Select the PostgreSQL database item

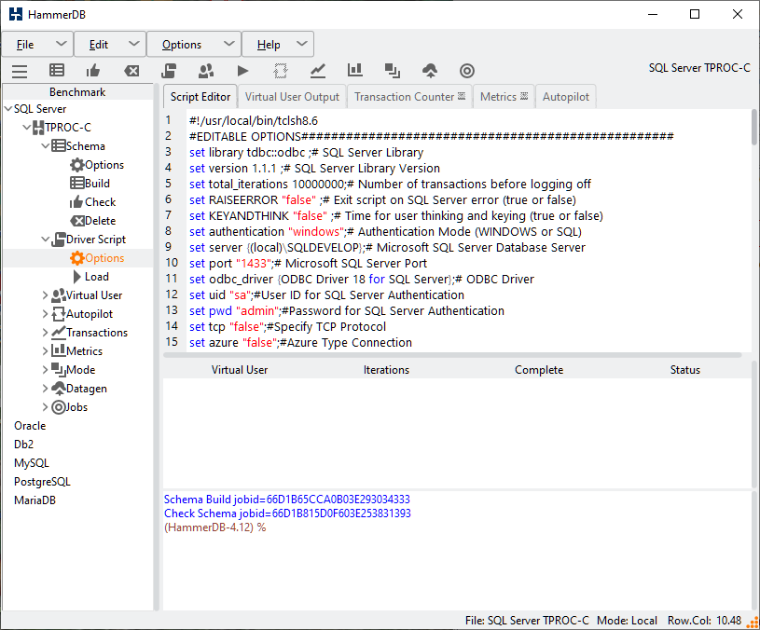click(42, 482)
